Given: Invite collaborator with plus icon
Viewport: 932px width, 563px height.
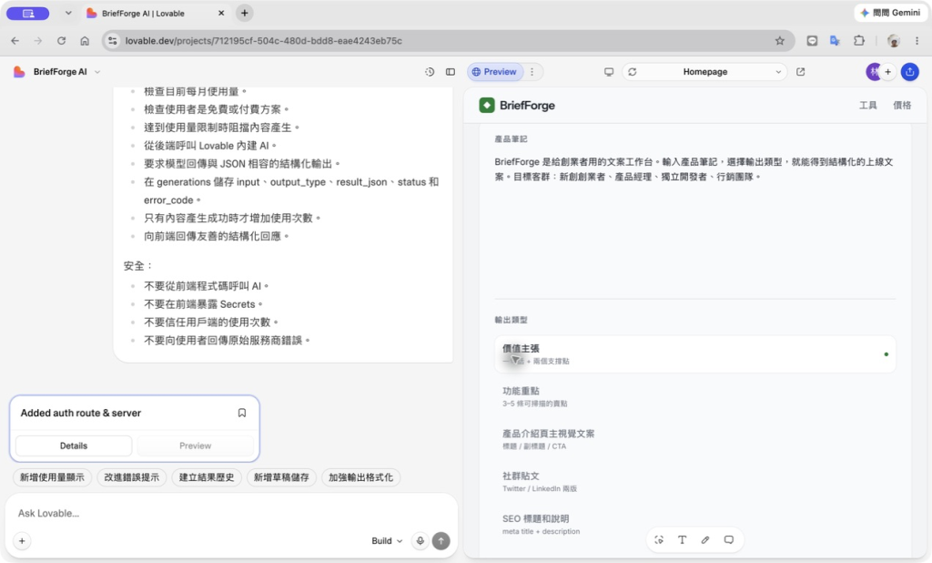Looking at the screenshot, I should point(888,71).
